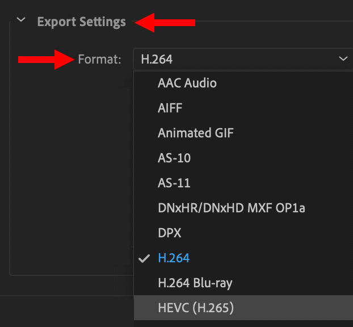
Task: Pick AS-11 in the format list
Action: [x=243, y=183]
